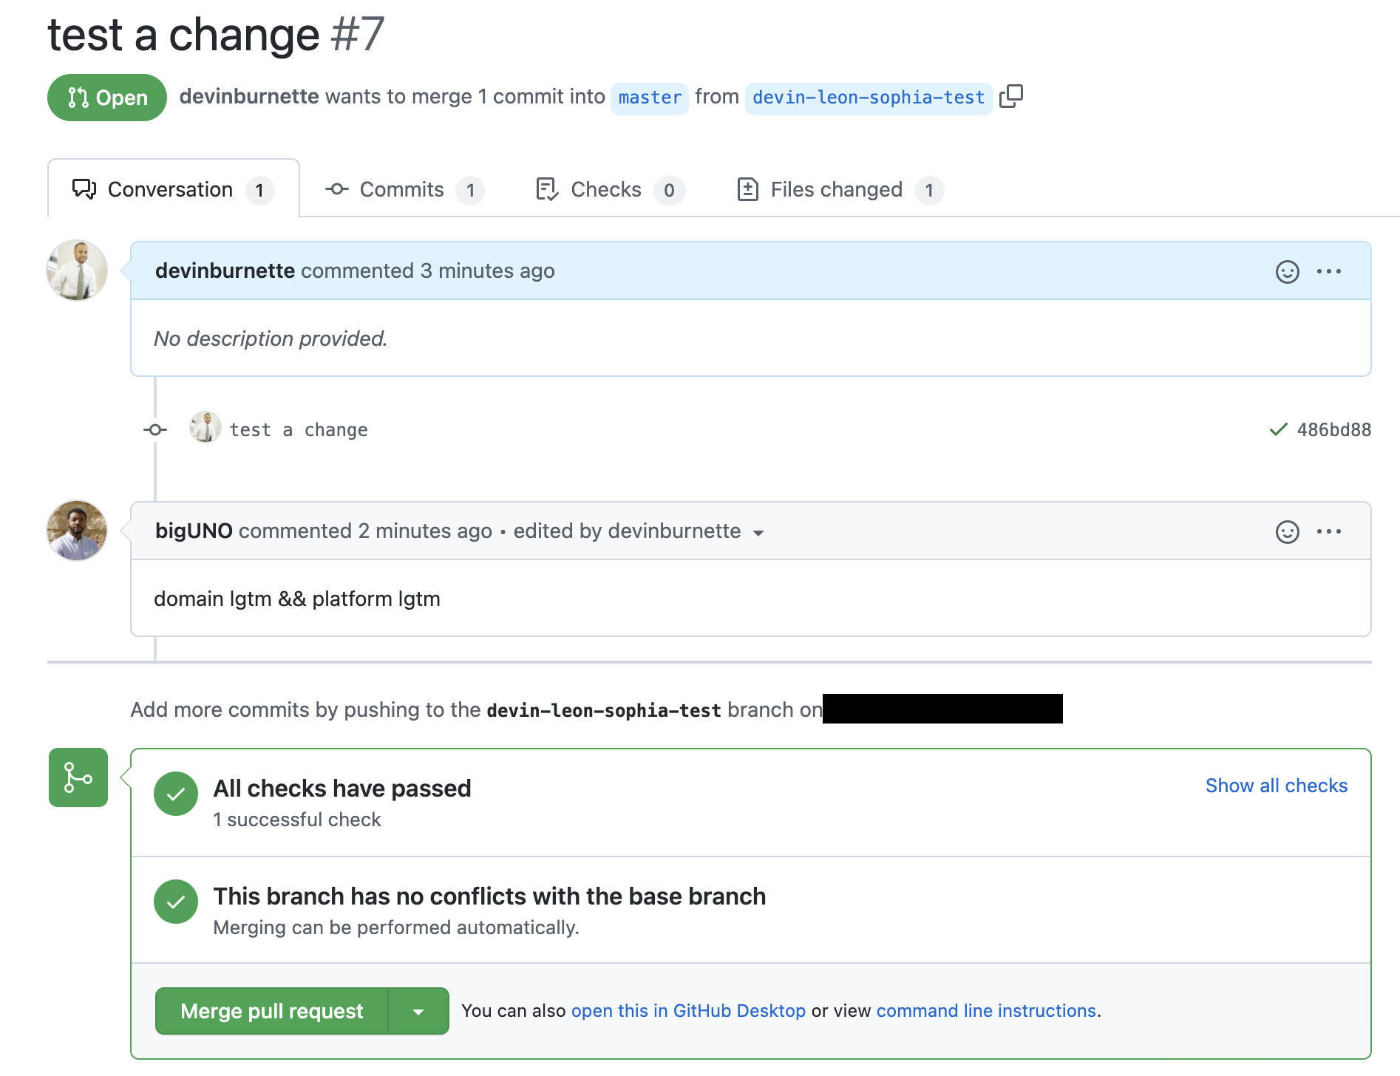
Task: Copy branch name using the clipboard icon
Action: tap(1012, 96)
